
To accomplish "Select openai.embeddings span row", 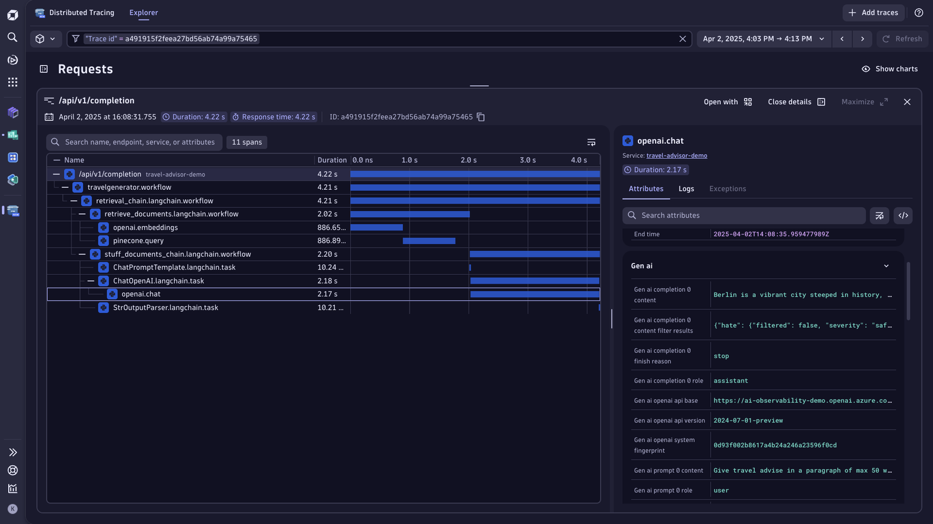I will pyautogui.click(x=324, y=228).
